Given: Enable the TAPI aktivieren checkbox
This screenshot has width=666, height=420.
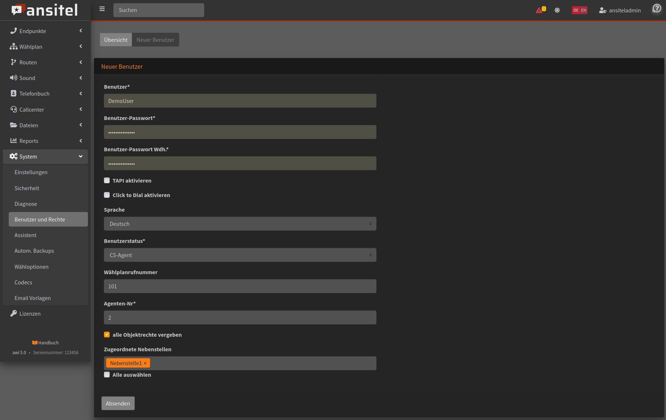Looking at the screenshot, I should point(107,180).
